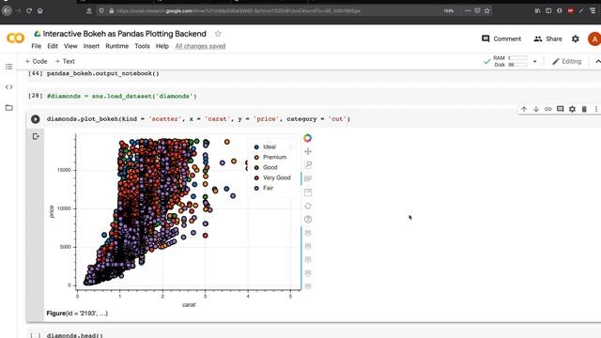The image size is (601, 338).
Task: Open Colab settings gear in header
Action: [576, 38]
